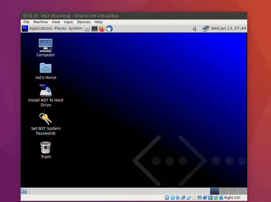
Task: Open the Machine menu
Action: (40, 22)
